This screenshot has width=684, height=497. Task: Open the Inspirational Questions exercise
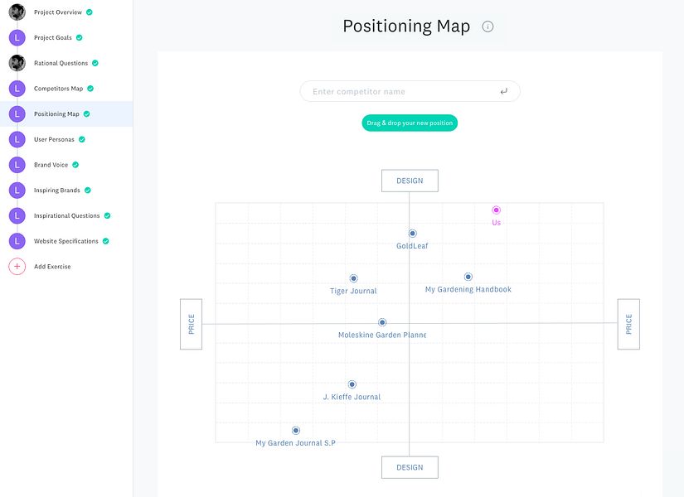[x=66, y=216]
